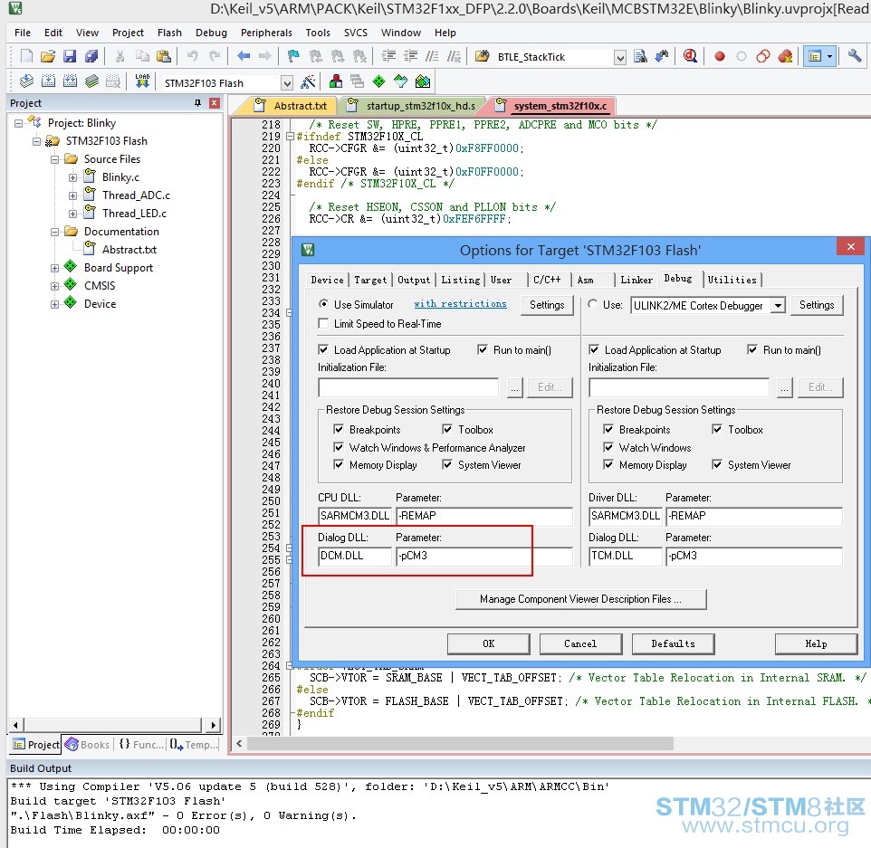Open 'with restrictions' link
Screen dimensions: 871x848
tap(460, 304)
